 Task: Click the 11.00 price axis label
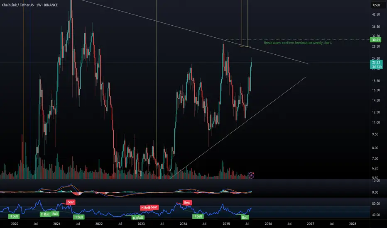point(376,123)
